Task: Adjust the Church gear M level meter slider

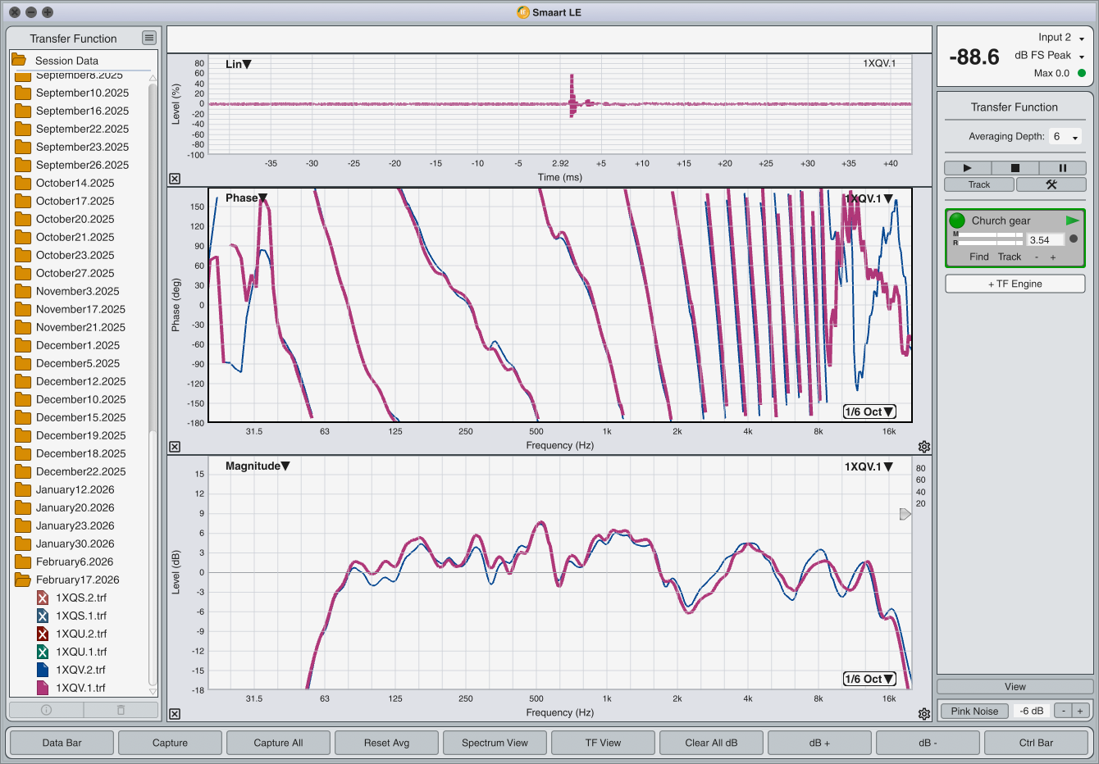Action: 991,234
